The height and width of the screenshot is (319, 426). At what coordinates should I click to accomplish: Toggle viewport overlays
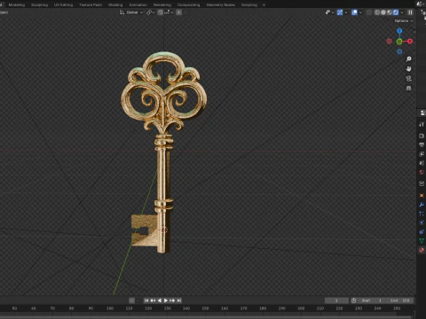tap(354, 12)
